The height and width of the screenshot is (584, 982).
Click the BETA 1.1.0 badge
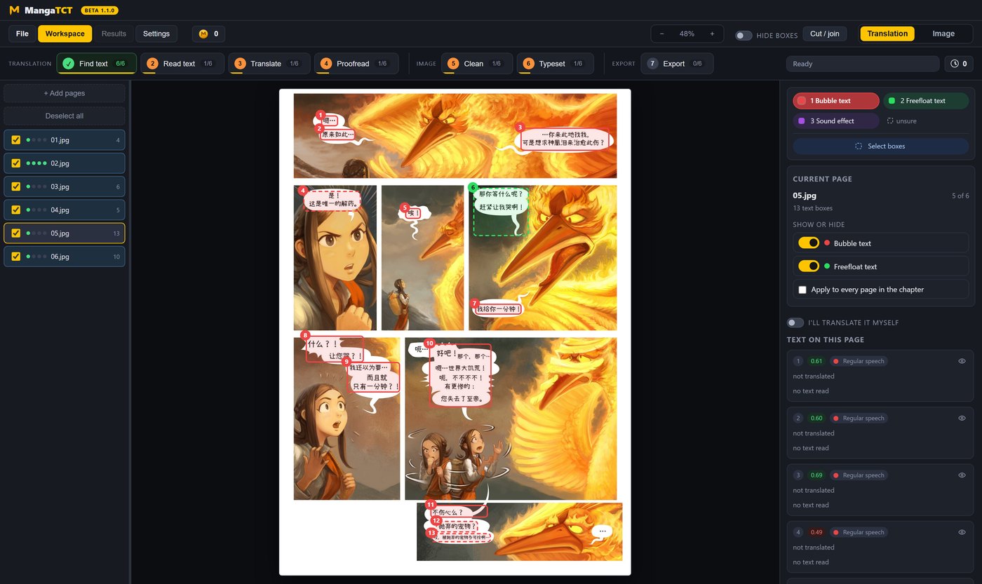coord(100,11)
